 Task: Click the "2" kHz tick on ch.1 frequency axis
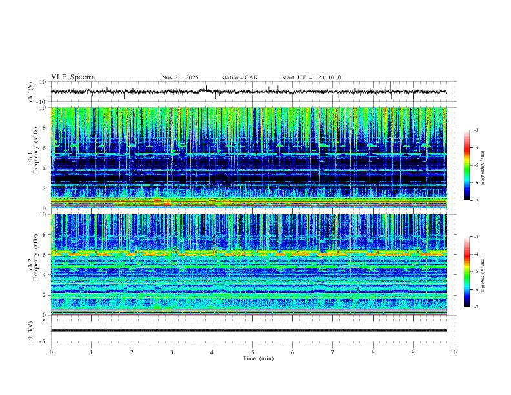(x=45, y=188)
